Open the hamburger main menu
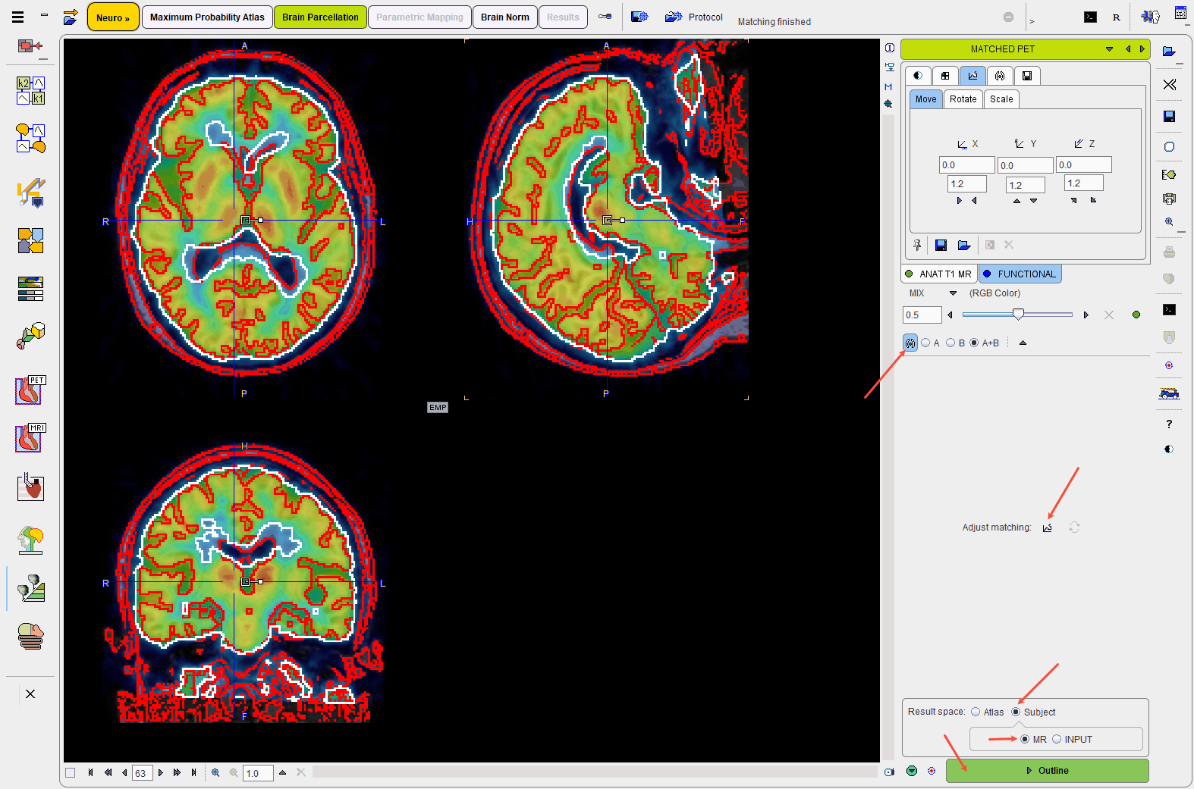 (x=17, y=17)
